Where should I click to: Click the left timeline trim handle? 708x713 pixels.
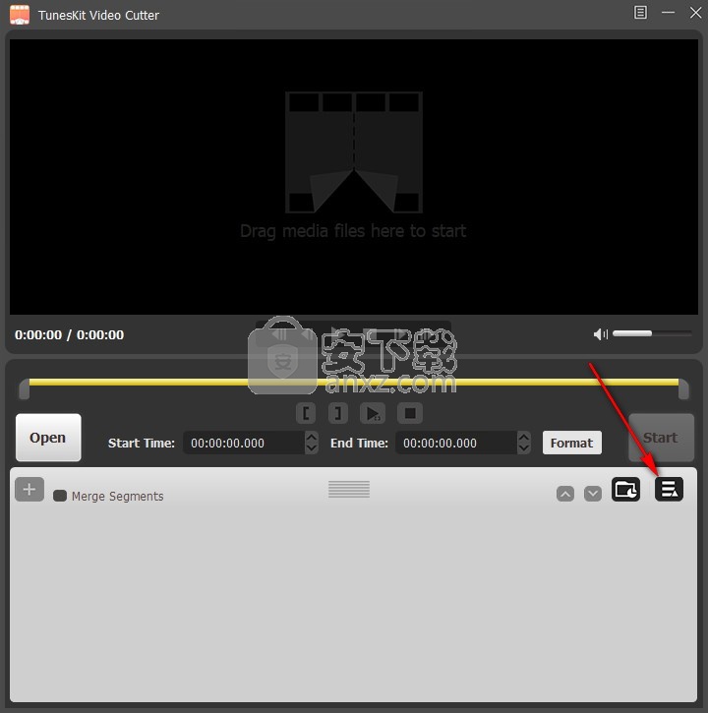pos(25,389)
